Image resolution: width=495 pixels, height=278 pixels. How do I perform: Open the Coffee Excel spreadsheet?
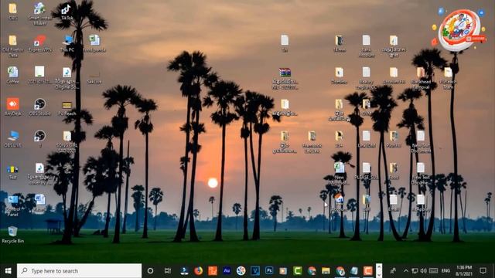[x=13, y=76]
